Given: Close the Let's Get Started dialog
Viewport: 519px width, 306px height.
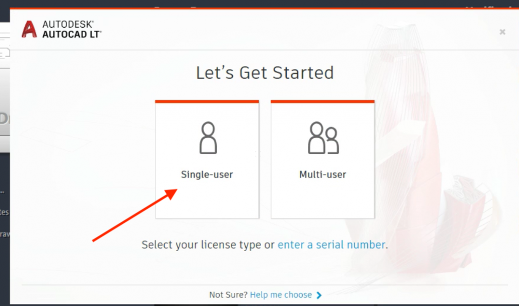Looking at the screenshot, I should 502,32.
